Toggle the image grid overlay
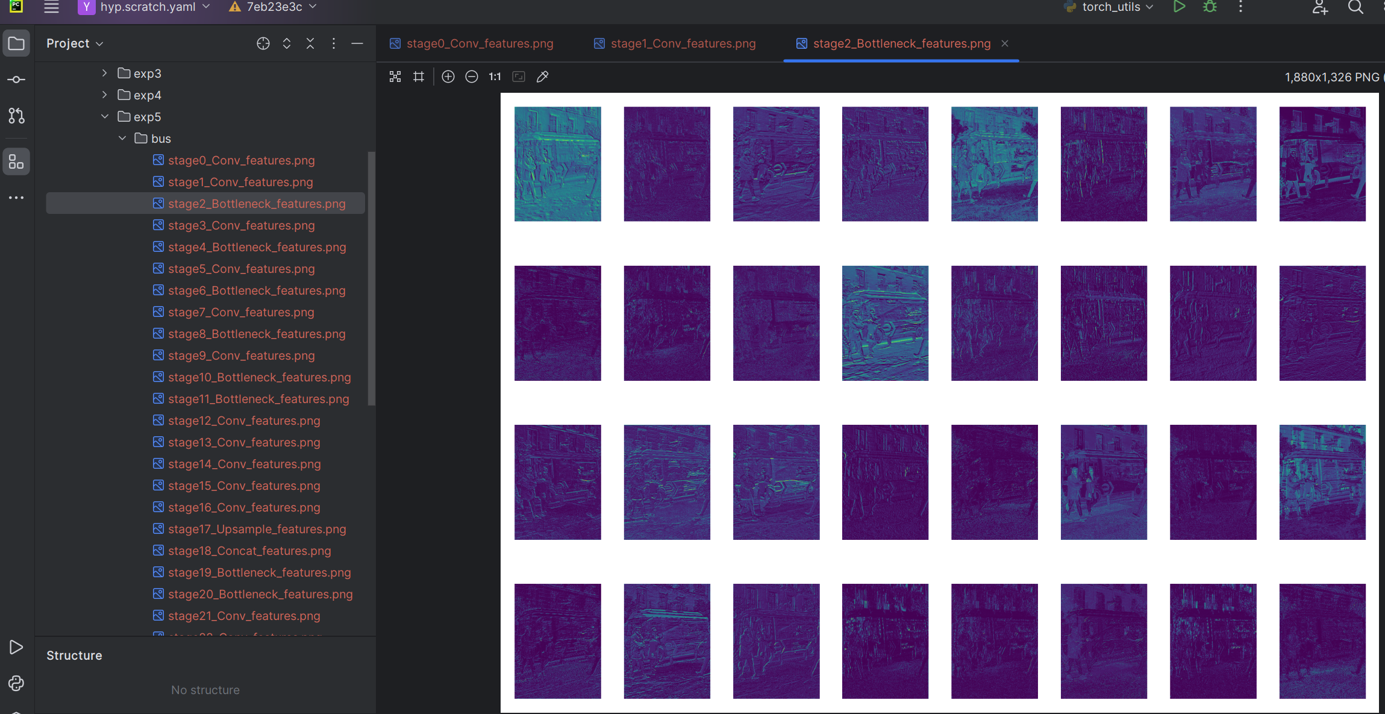Screen dimensions: 1385x714 [419, 77]
